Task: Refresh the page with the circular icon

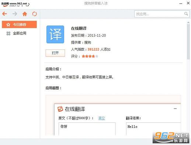Action: point(35,14)
